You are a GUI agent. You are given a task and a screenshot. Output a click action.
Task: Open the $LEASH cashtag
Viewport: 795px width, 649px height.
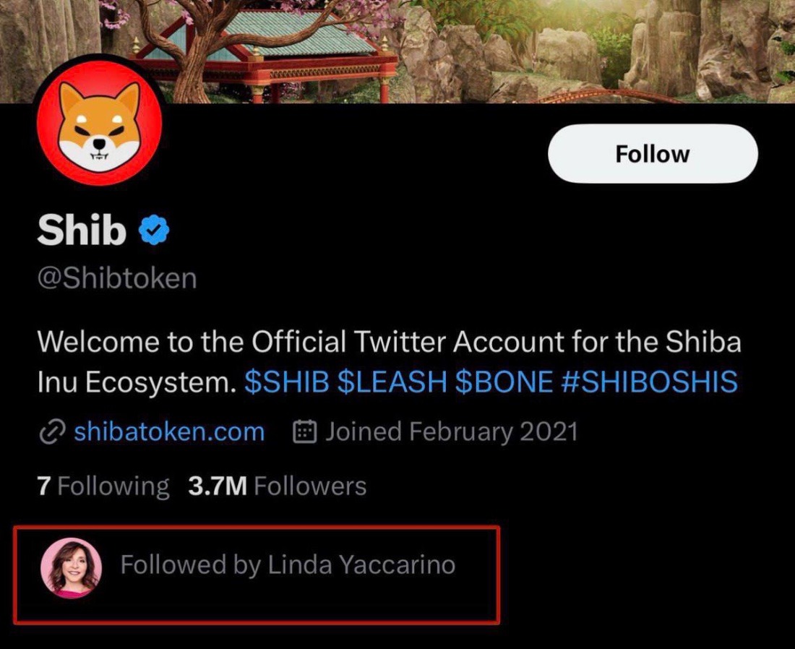[392, 382]
